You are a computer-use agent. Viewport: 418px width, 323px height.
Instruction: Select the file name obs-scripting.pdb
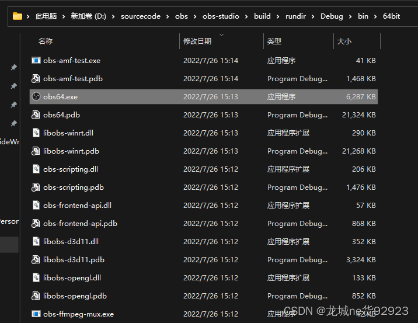click(x=74, y=187)
